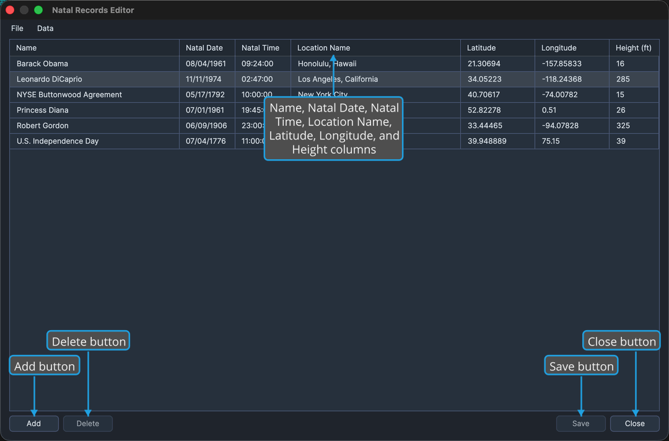Click natal date 11/11/1974
669x441 pixels.
pyautogui.click(x=207, y=79)
